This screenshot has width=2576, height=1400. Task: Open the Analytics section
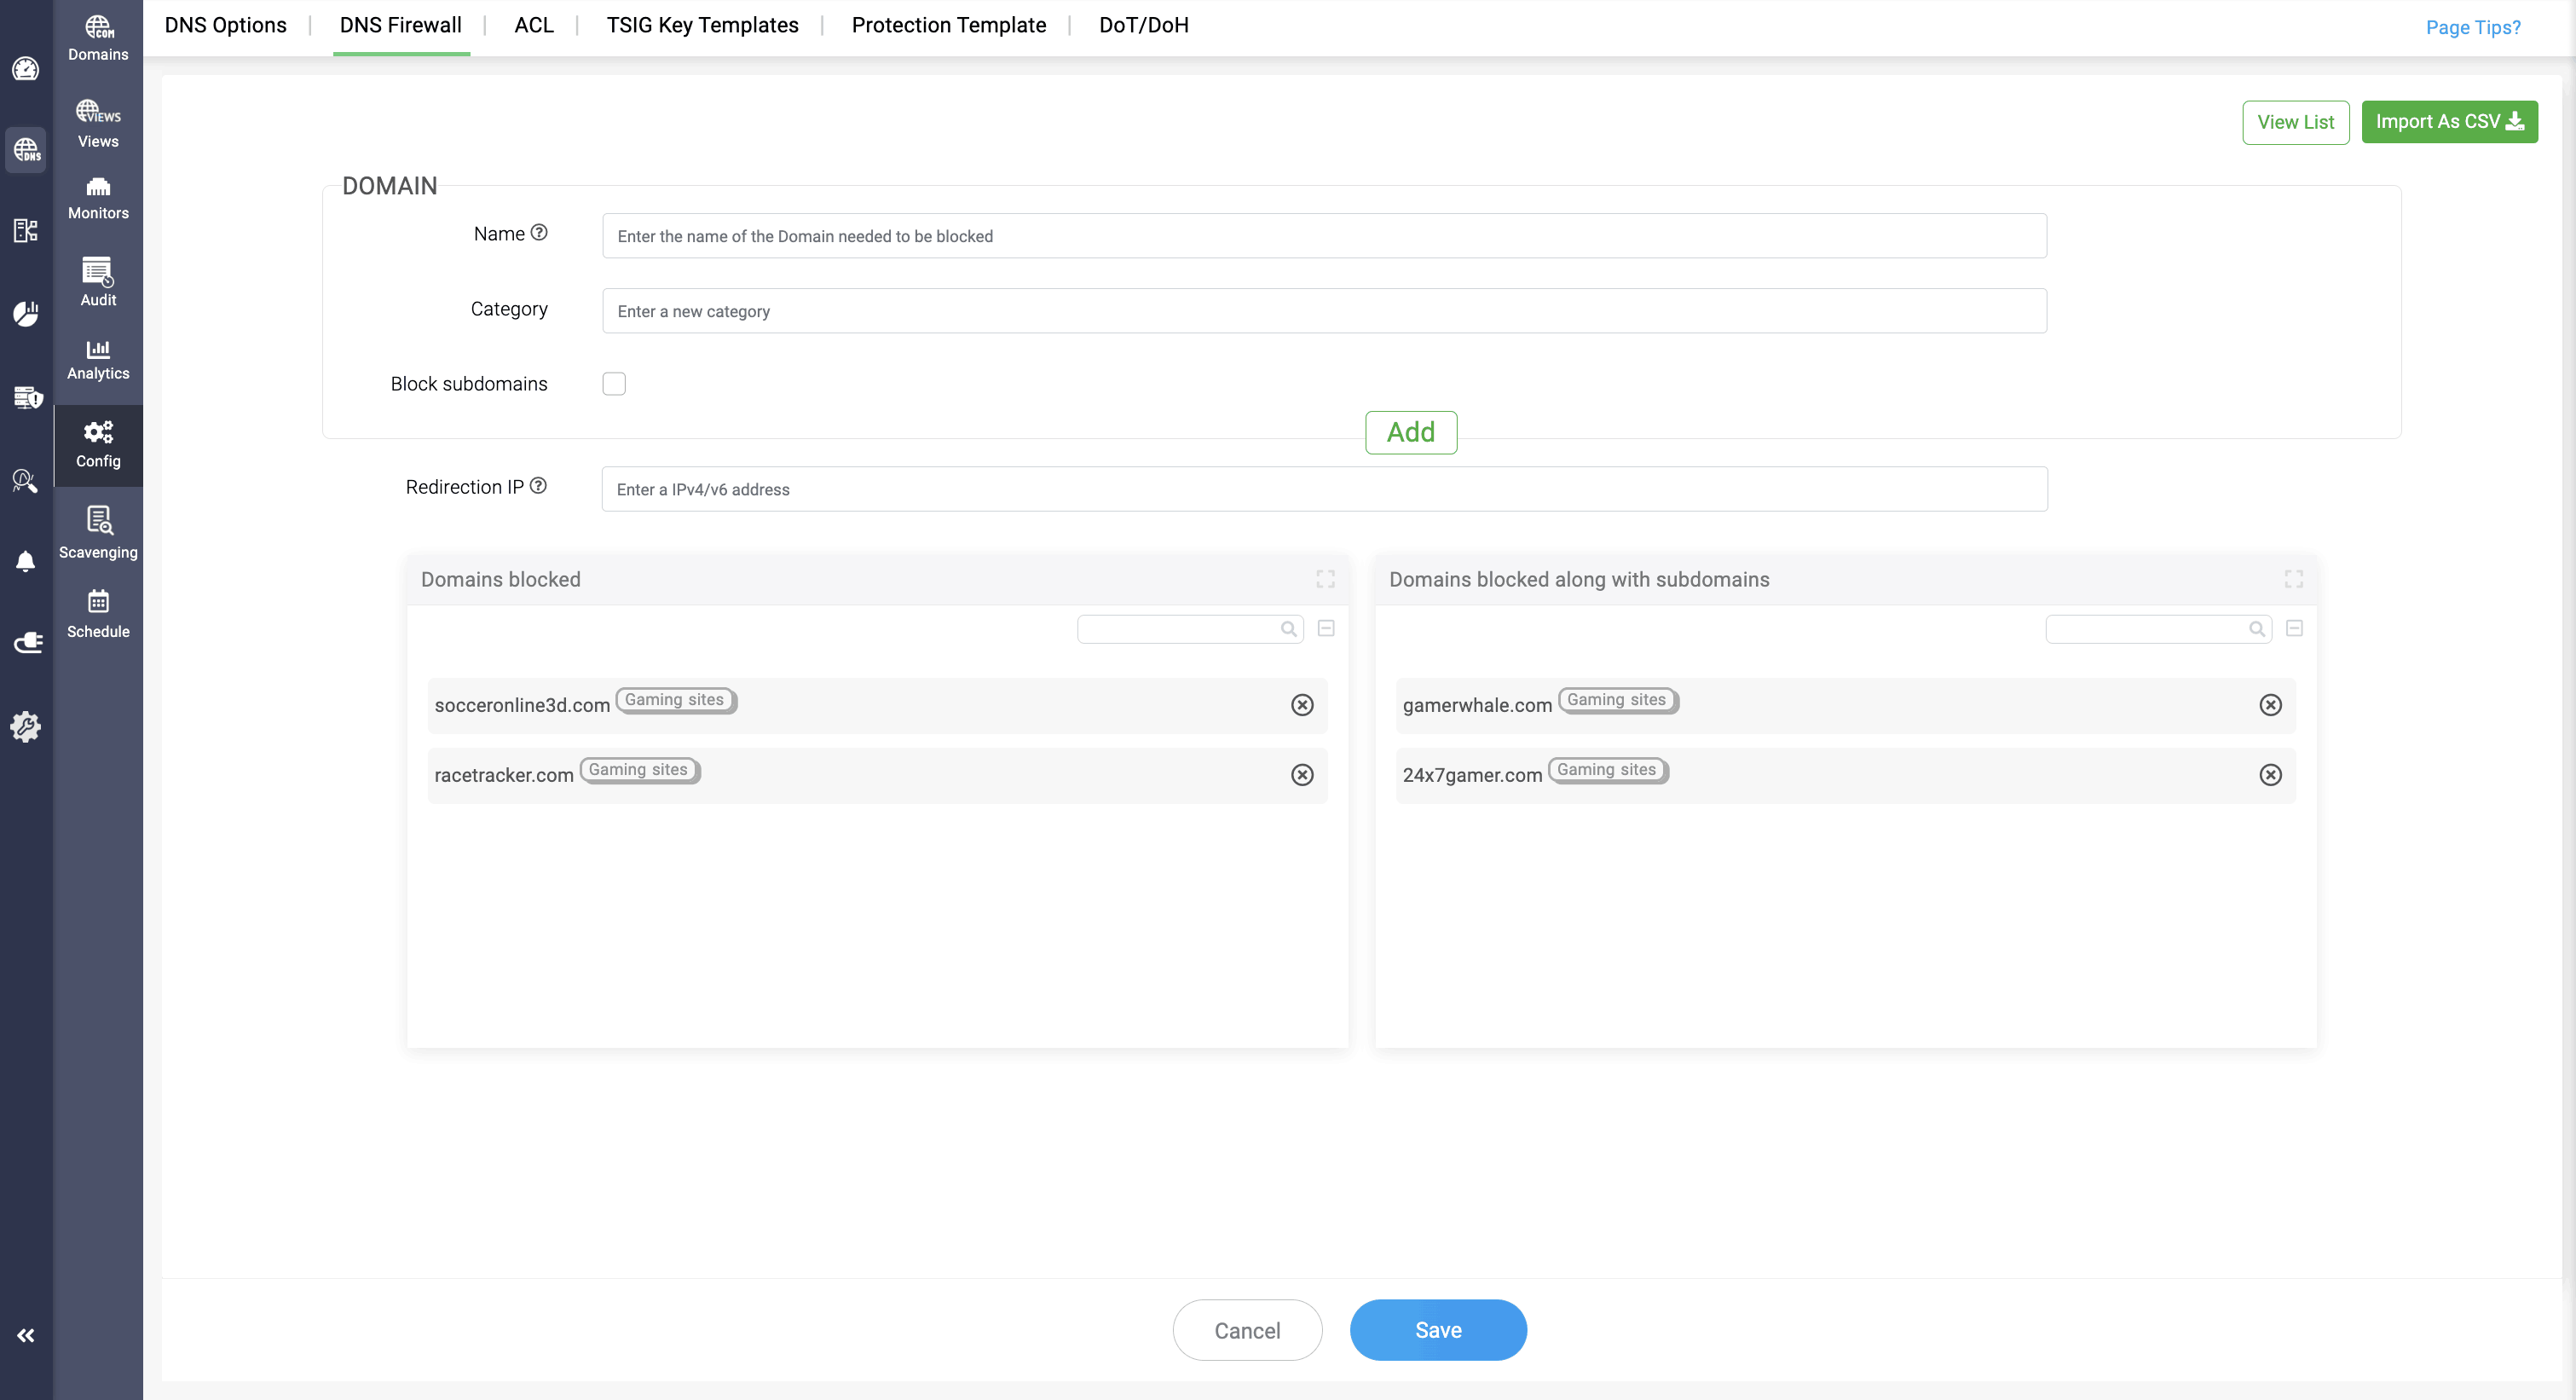97,359
